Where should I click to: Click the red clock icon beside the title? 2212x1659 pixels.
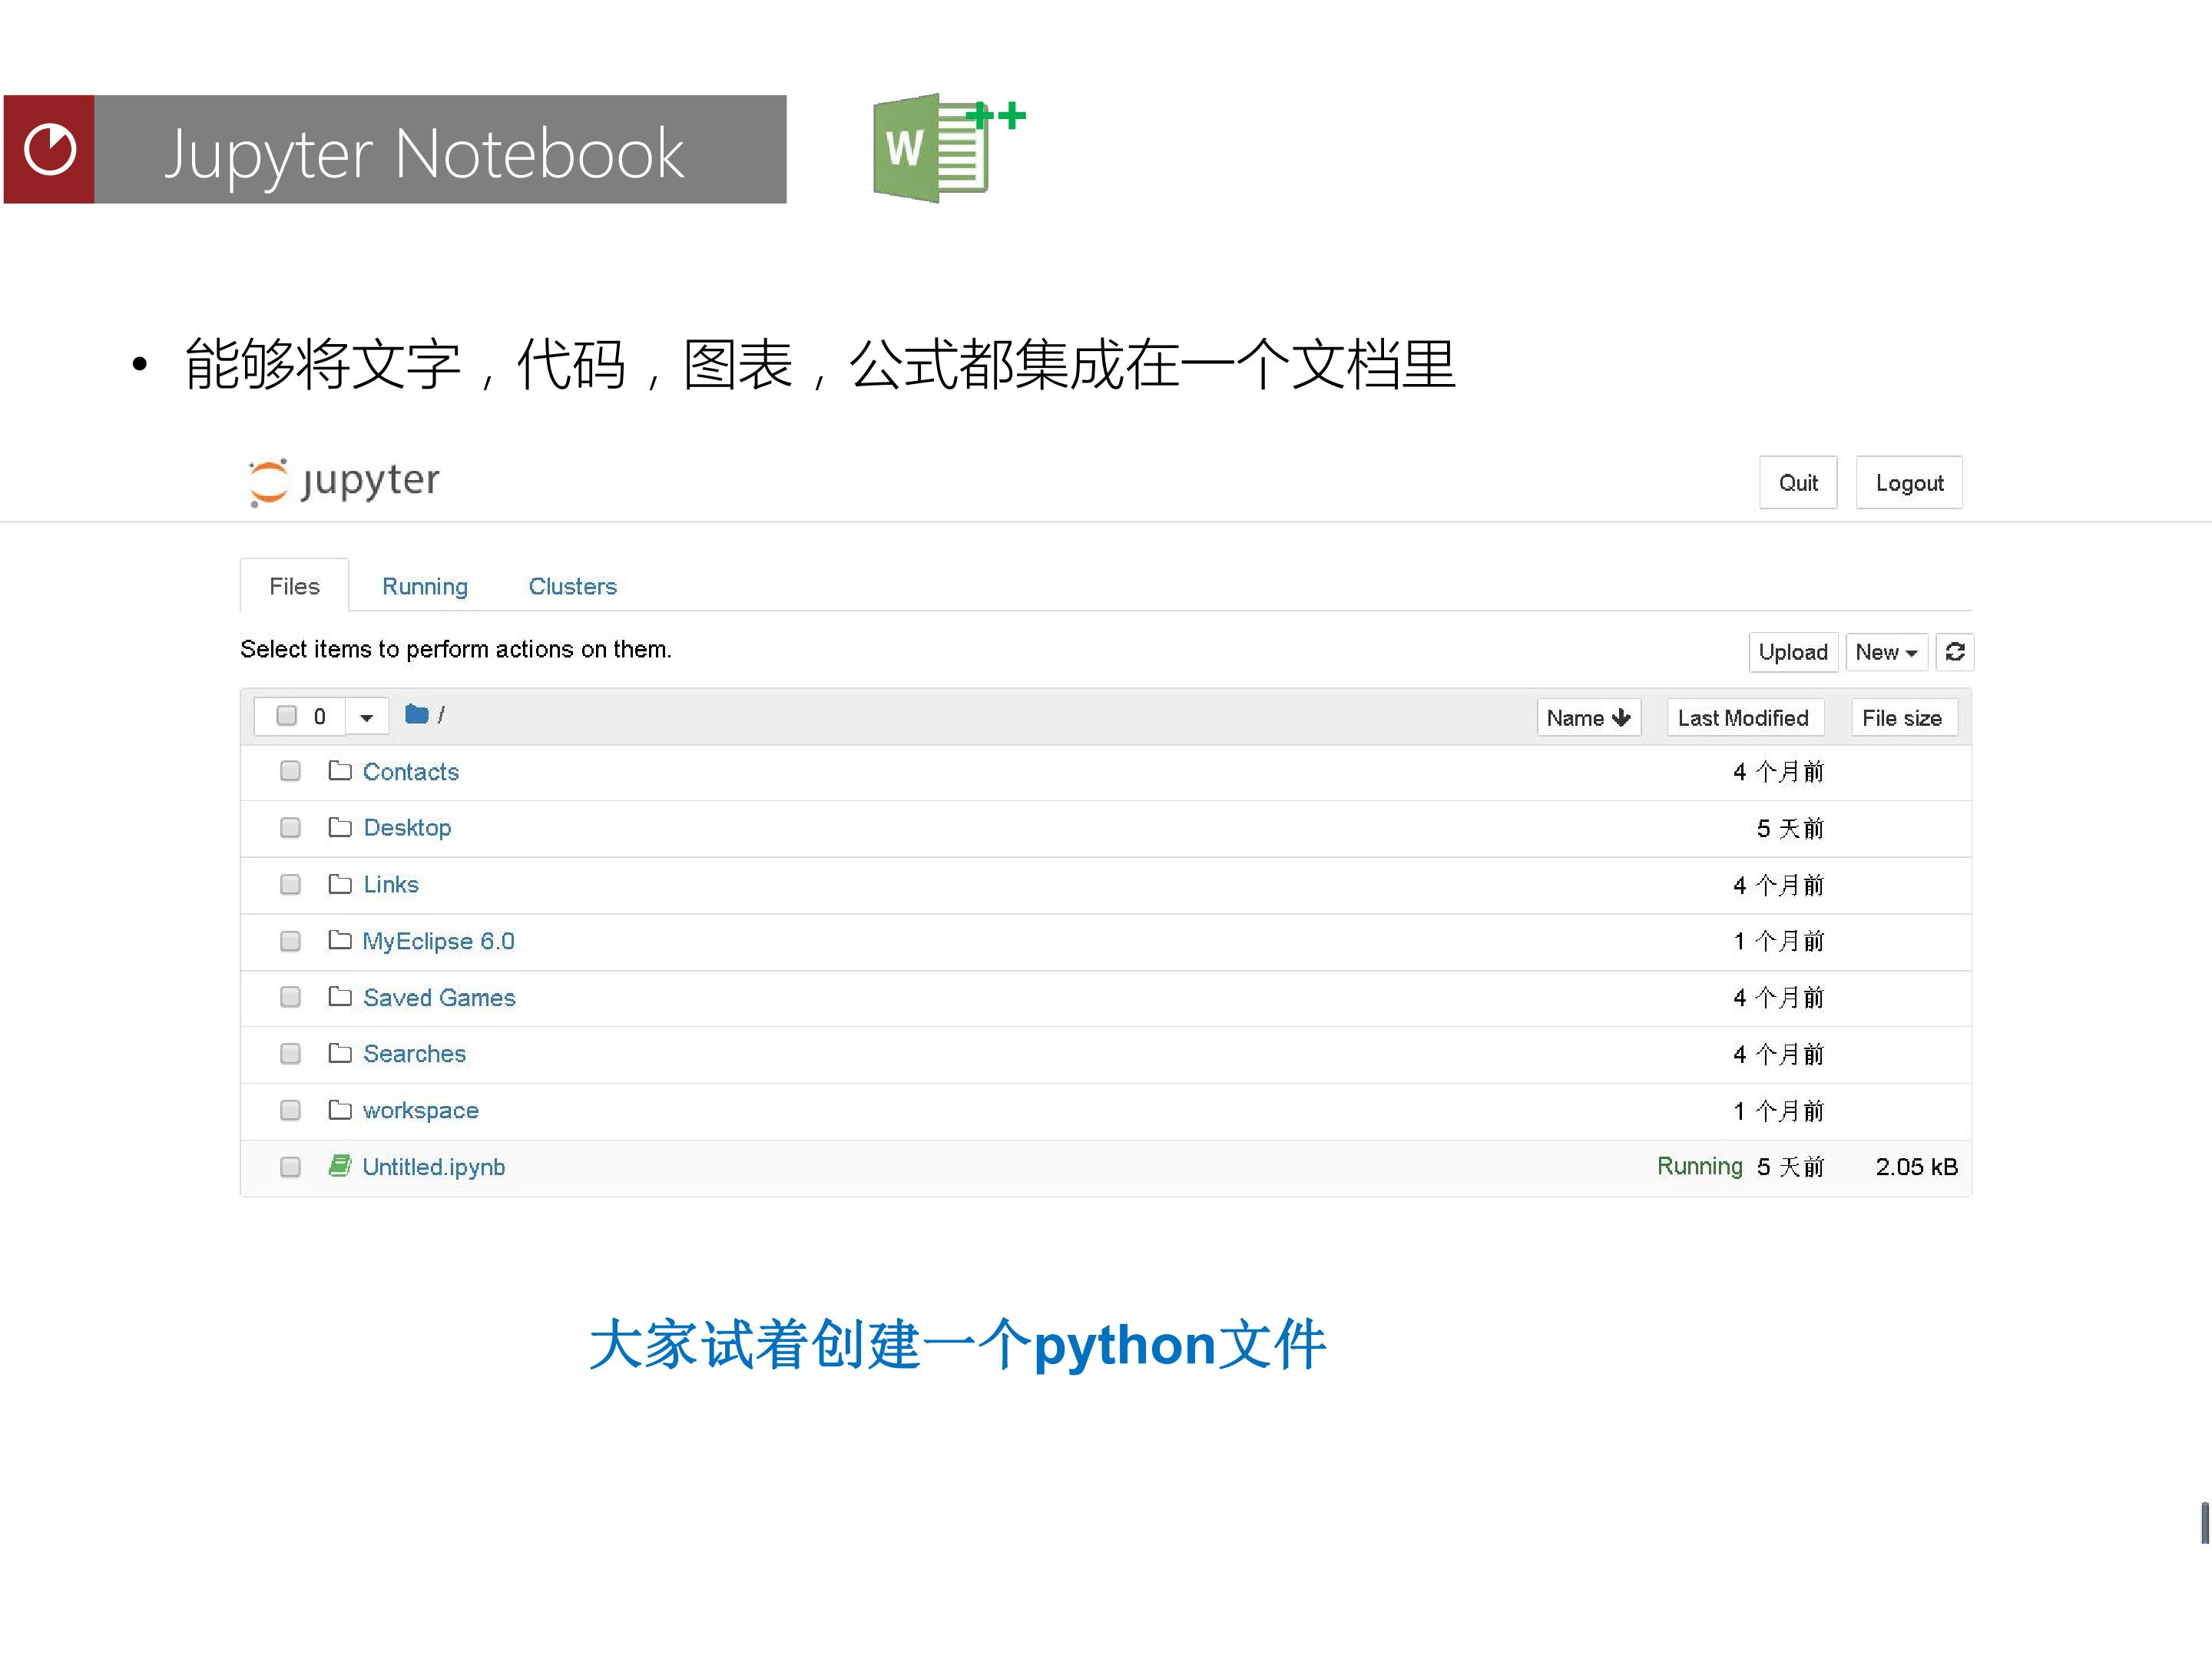coord(49,149)
